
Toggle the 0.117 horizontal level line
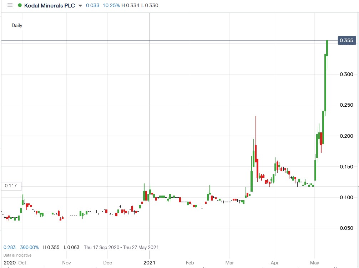(x=178, y=186)
